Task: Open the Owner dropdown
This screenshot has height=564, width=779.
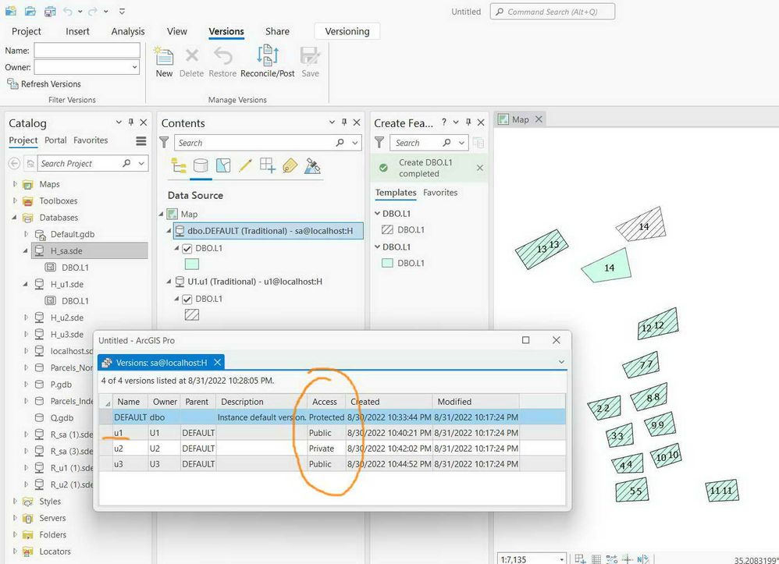Action: click(134, 67)
